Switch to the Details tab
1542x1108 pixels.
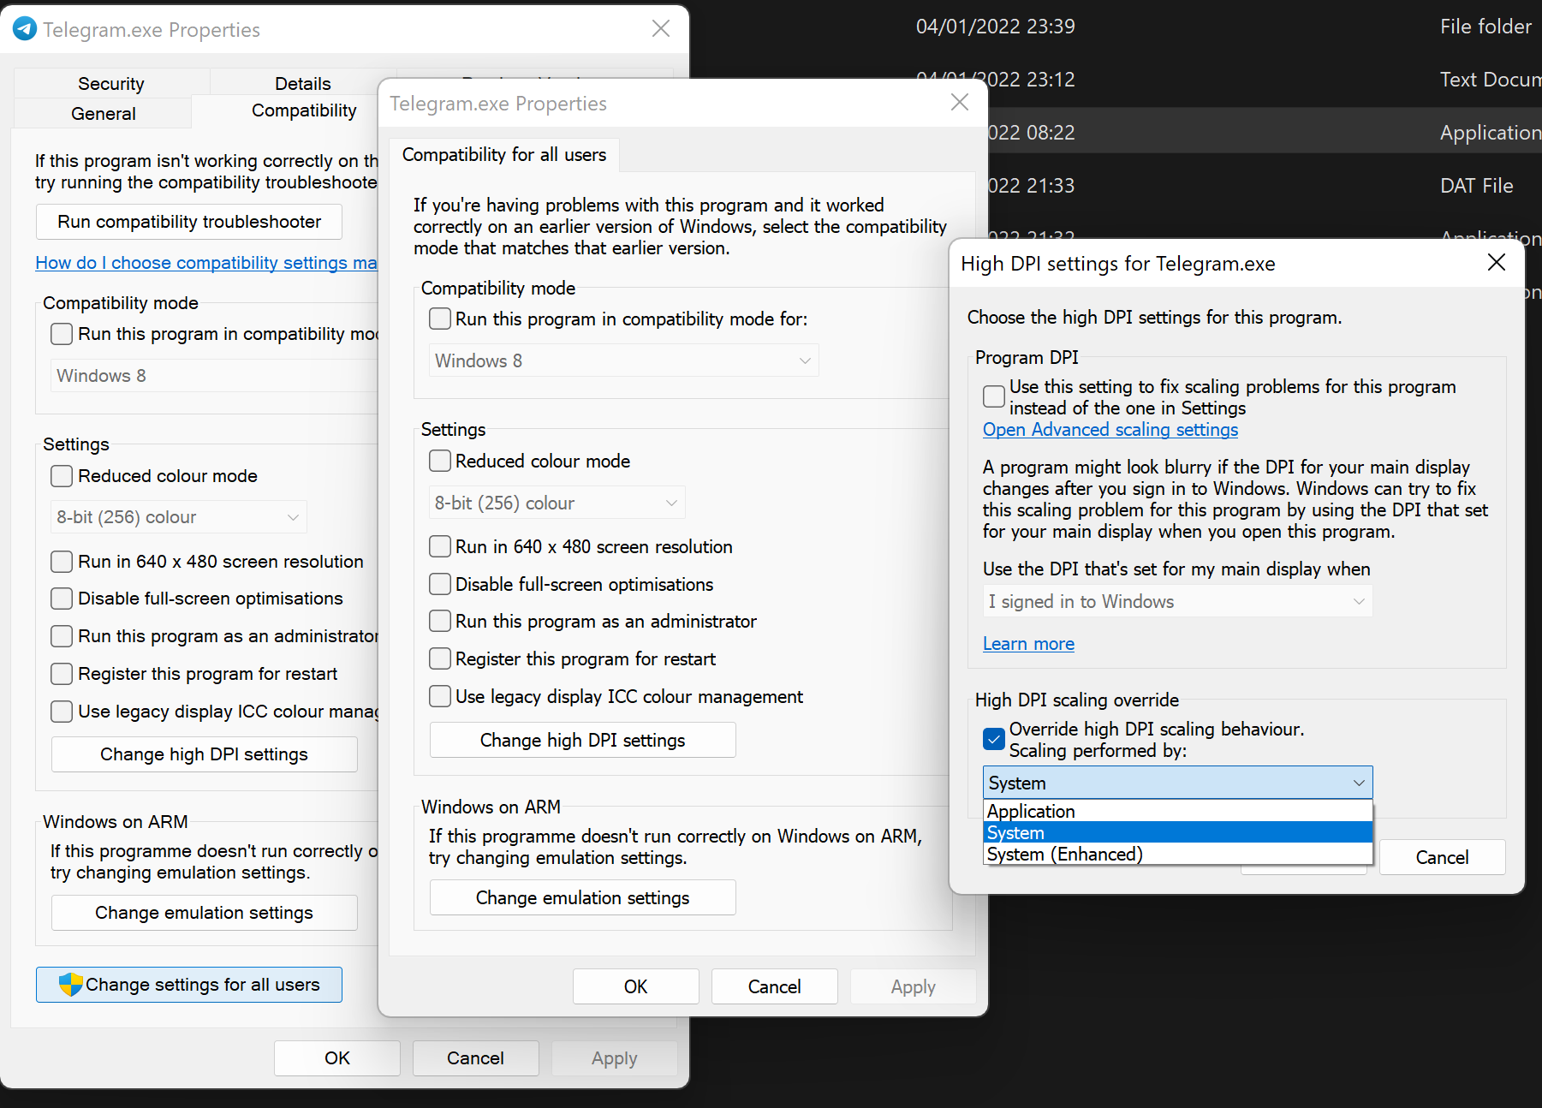302,83
